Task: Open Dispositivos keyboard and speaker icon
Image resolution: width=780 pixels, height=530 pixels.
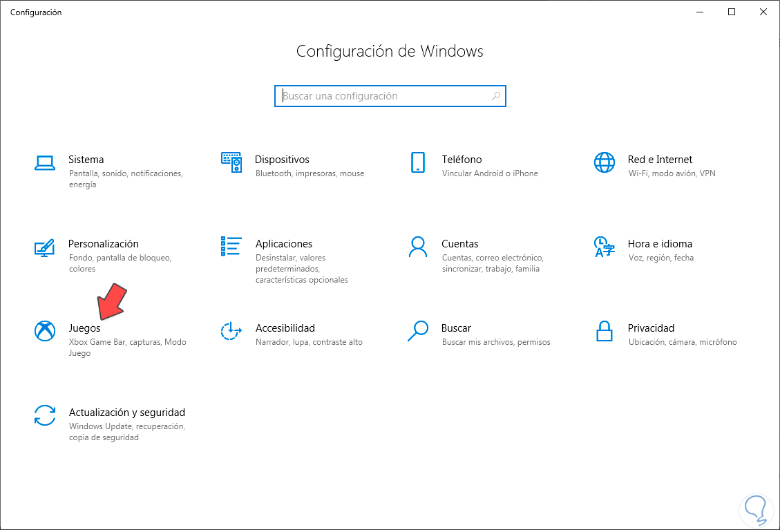Action: click(231, 162)
